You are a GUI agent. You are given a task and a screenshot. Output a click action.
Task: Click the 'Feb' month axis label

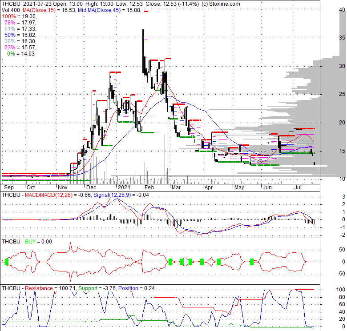(x=149, y=187)
